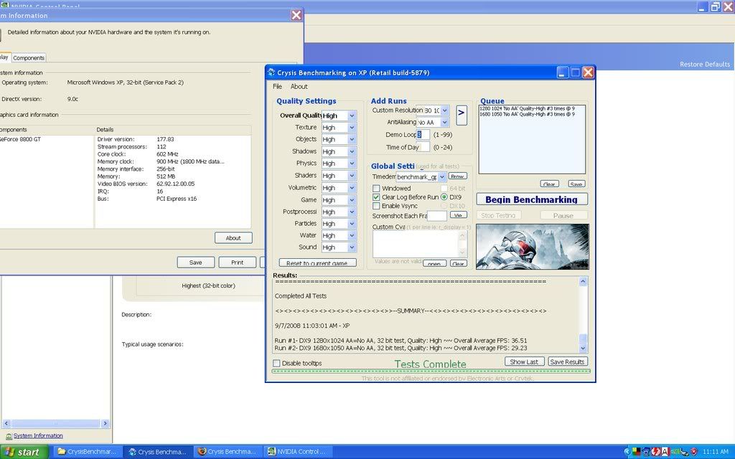Click the Adobe tray icon
The height and width of the screenshot is (459, 735).
(665, 452)
